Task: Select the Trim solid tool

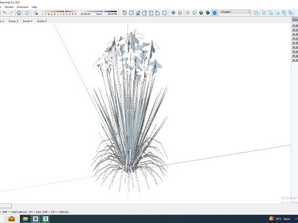Action: point(284,13)
